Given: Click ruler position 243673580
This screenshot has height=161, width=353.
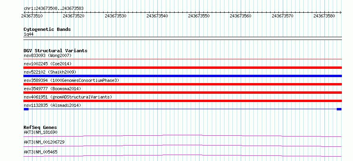Looking at the screenshot, I should (324, 16).
